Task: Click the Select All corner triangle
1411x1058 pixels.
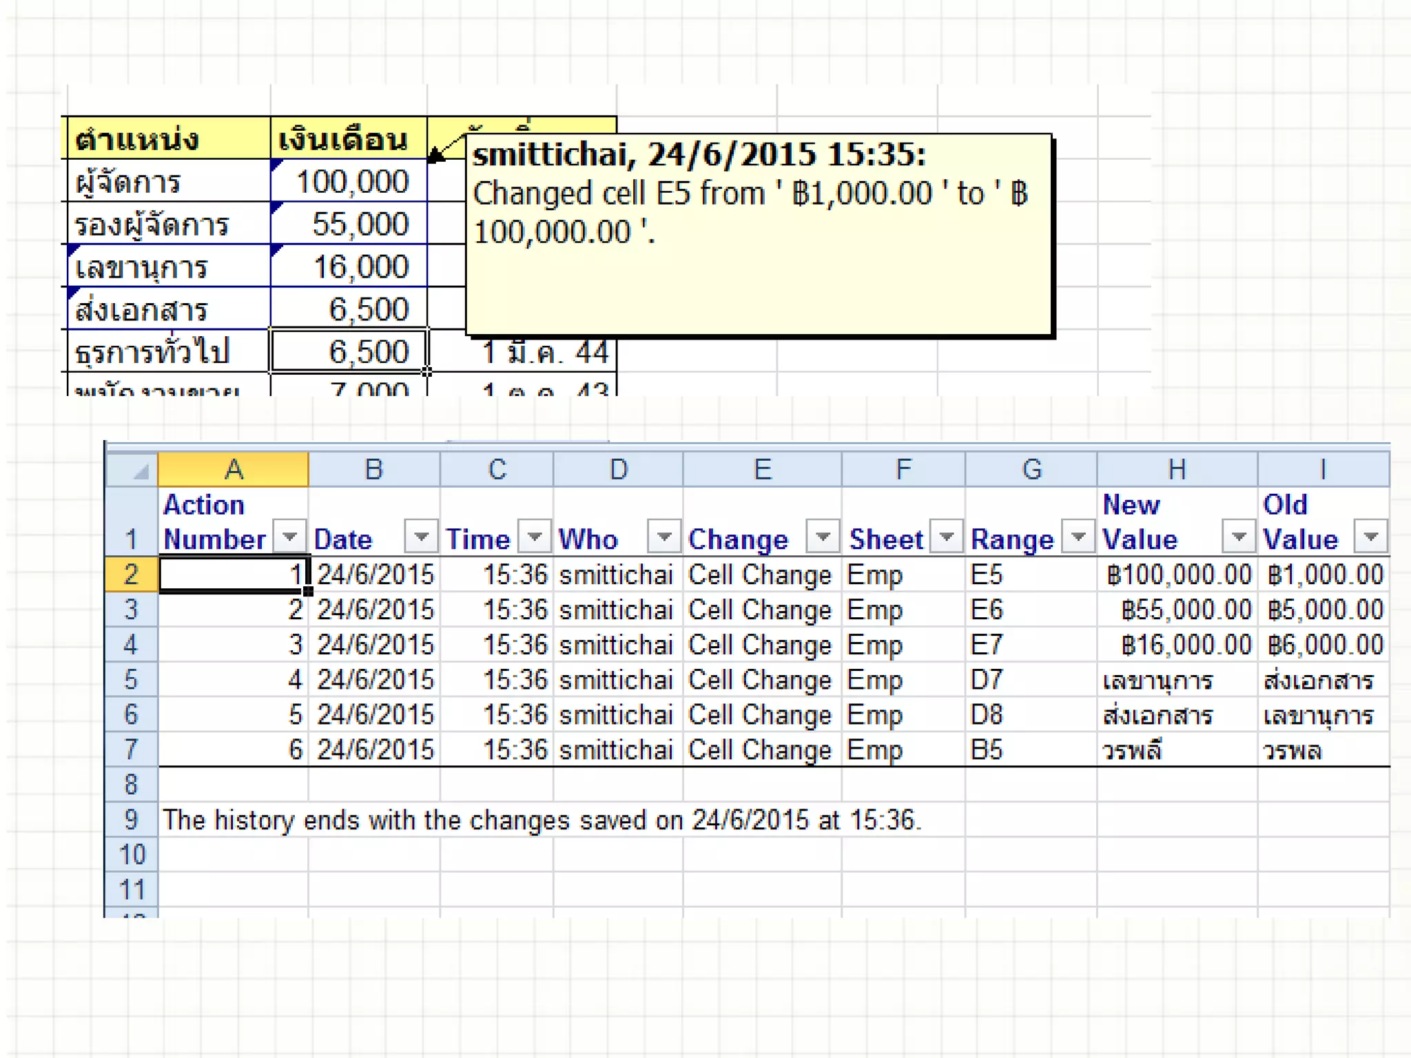Action: 140,471
